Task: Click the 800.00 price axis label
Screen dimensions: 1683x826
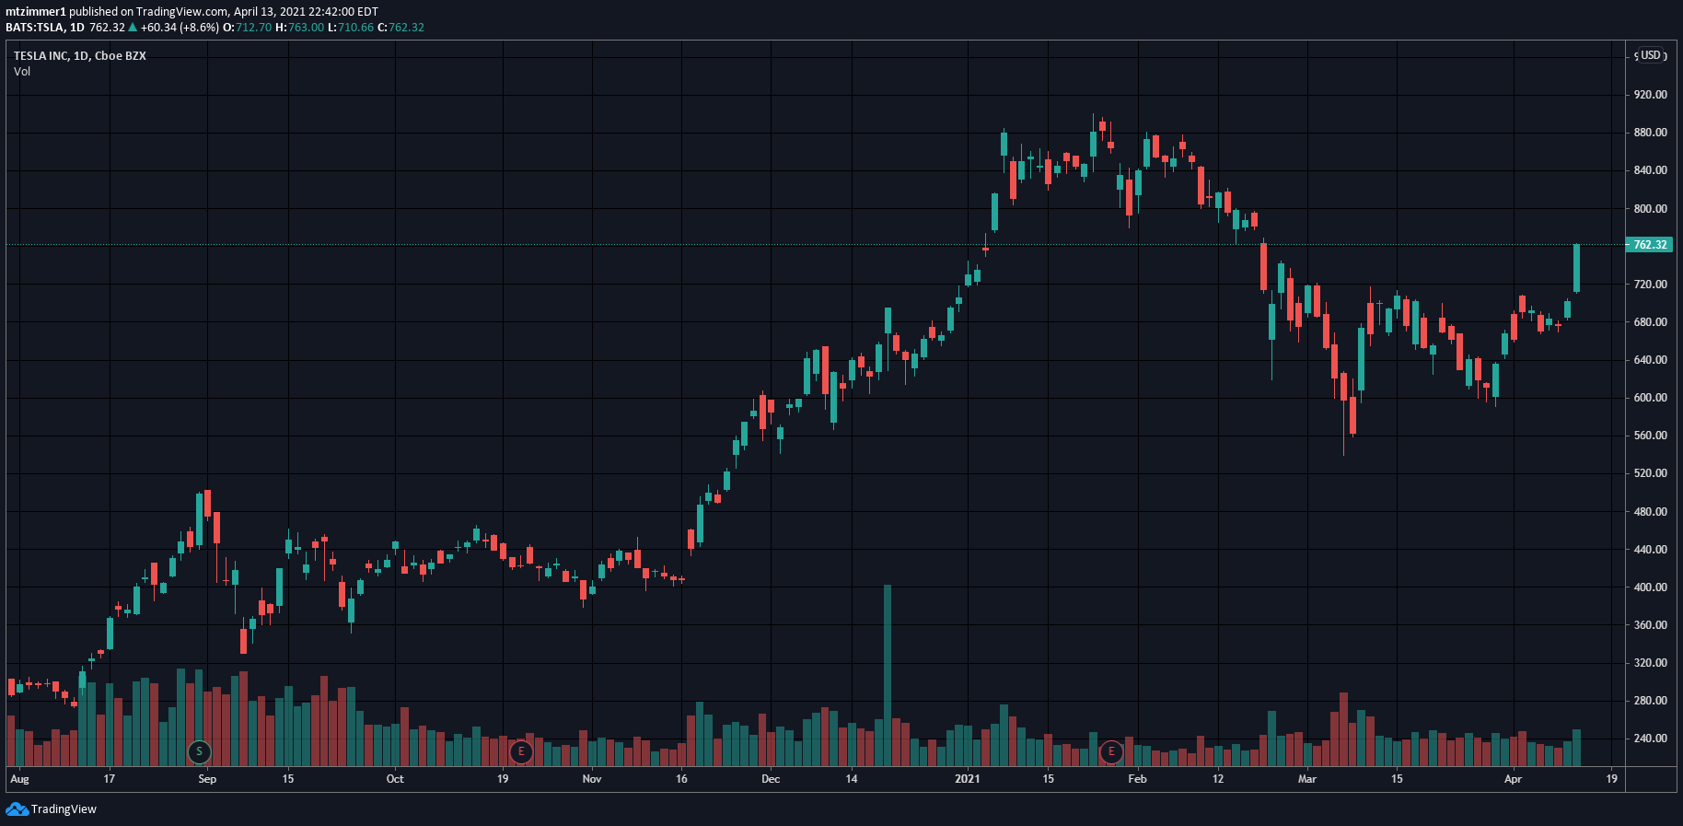Action: tap(1650, 209)
